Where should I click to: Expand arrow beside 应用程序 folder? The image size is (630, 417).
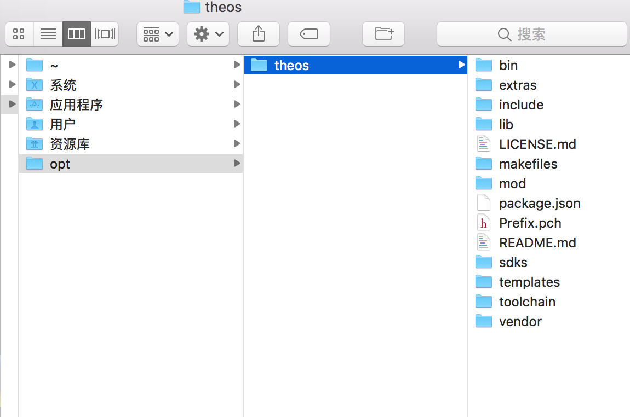tap(237, 104)
